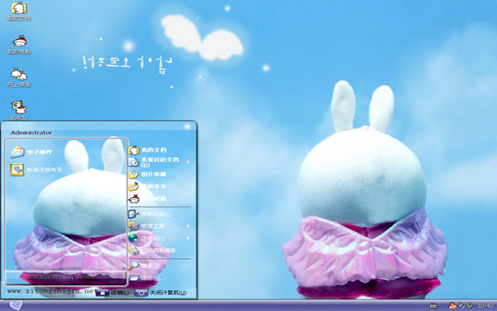
Task: Click the taskbar clock showing 10:40
Action: tap(485, 306)
